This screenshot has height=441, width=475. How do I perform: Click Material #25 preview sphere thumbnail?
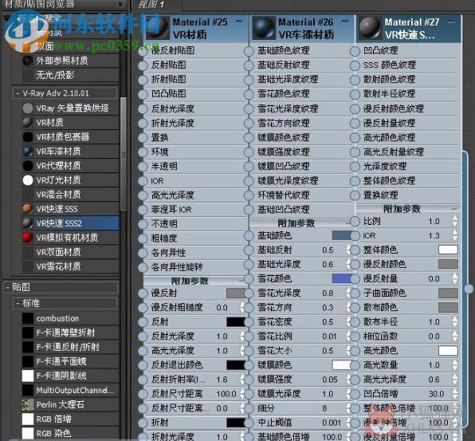point(158,28)
